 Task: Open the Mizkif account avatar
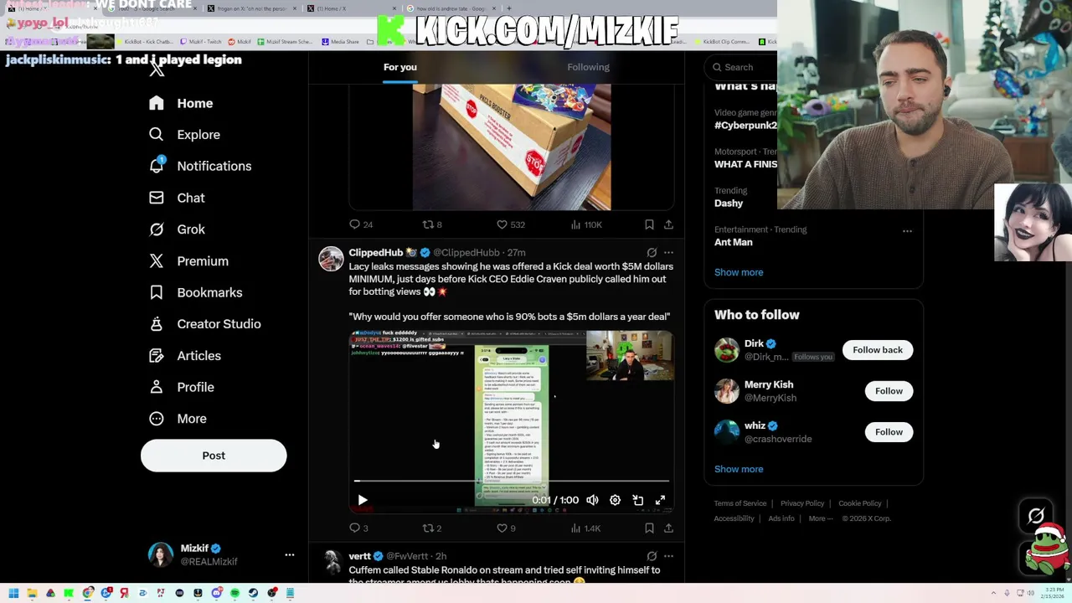[161, 554]
